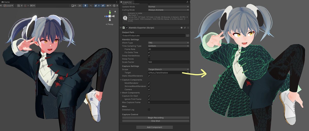Toggle the SkinnedMeshRenderer capture checkbox
This screenshot has height=131, width=309.
[x=149, y=86]
